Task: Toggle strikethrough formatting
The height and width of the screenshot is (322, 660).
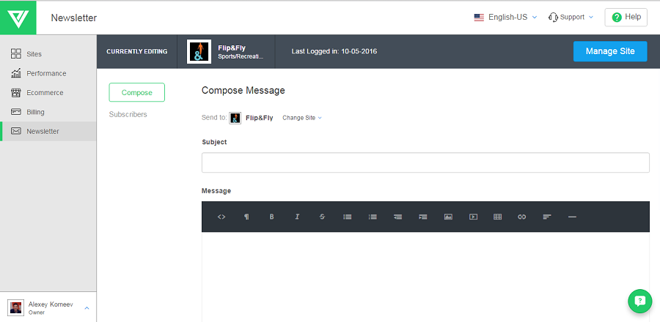Action: pyautogui.click(x=323, y=217)
